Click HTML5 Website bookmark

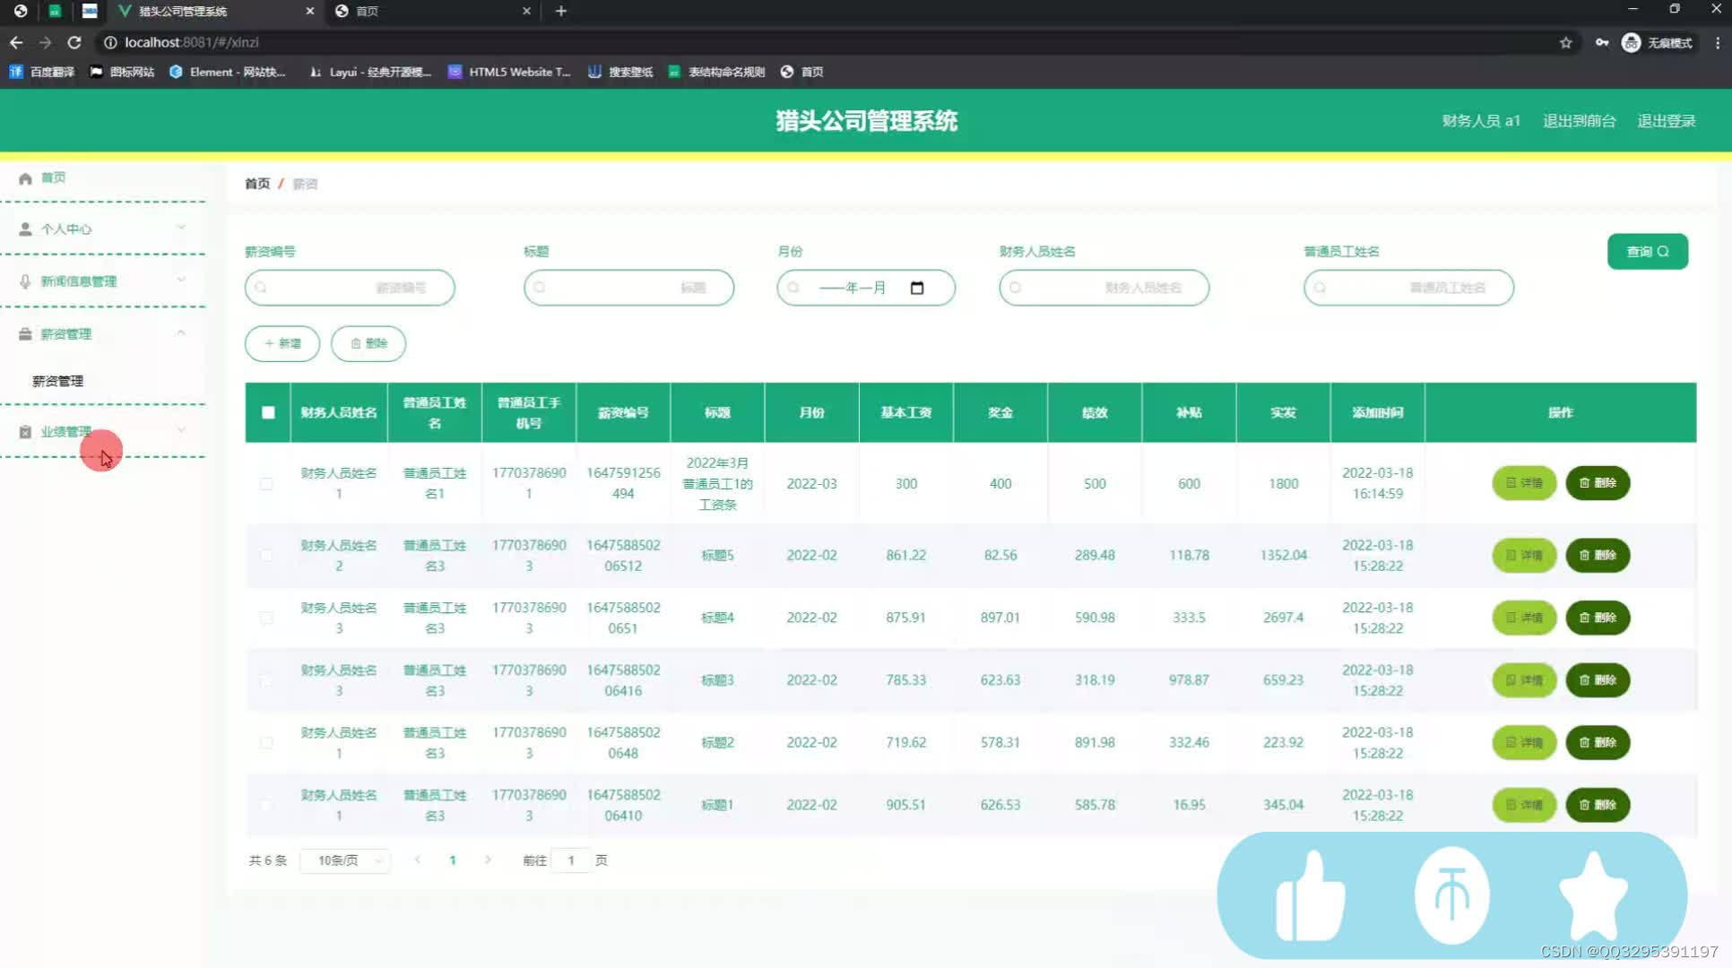click(x=510, y=72)
